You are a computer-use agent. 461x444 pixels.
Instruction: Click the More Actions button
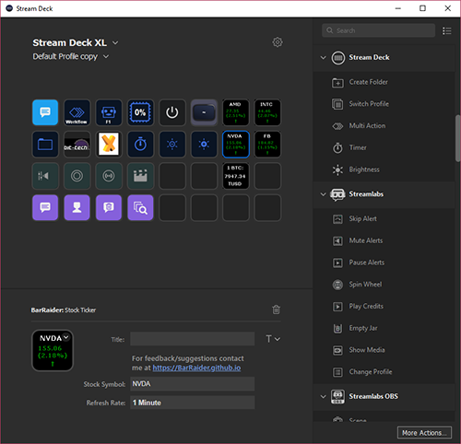click(424, 433)
